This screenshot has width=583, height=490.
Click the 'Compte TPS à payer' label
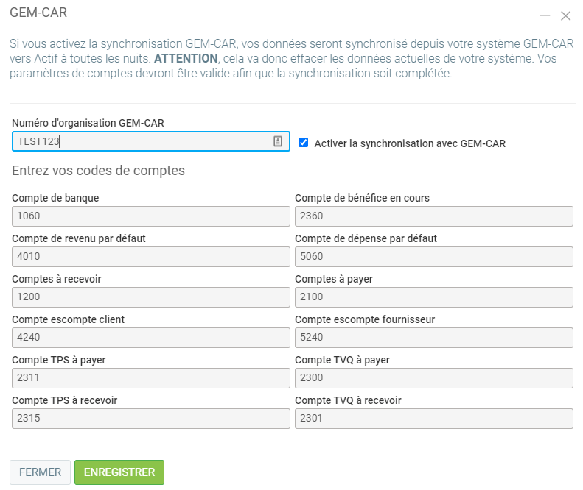pos(59,360)
